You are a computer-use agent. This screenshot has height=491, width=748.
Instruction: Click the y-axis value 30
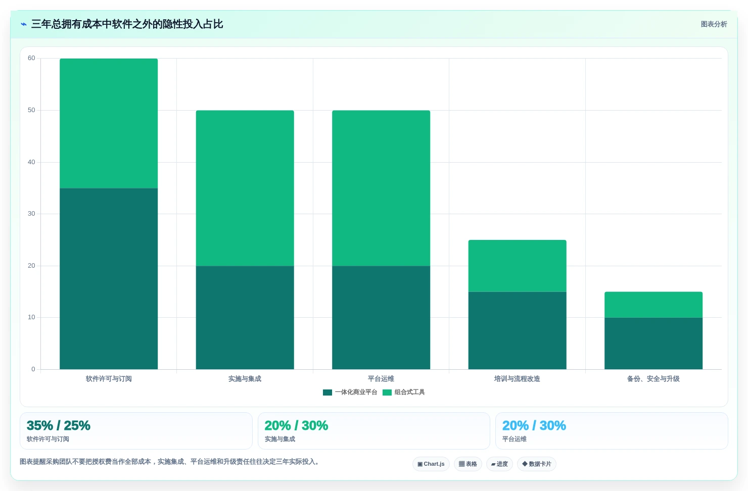click(x=32, y=214)
